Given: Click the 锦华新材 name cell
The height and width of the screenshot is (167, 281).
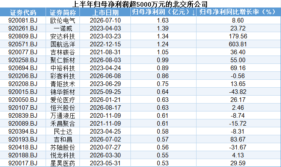Looking at the screenshot, I should coord(63,92).
